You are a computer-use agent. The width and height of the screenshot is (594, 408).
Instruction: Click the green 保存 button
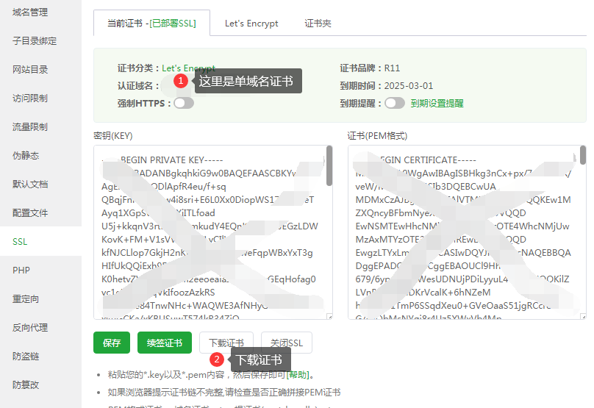[112, 343]
